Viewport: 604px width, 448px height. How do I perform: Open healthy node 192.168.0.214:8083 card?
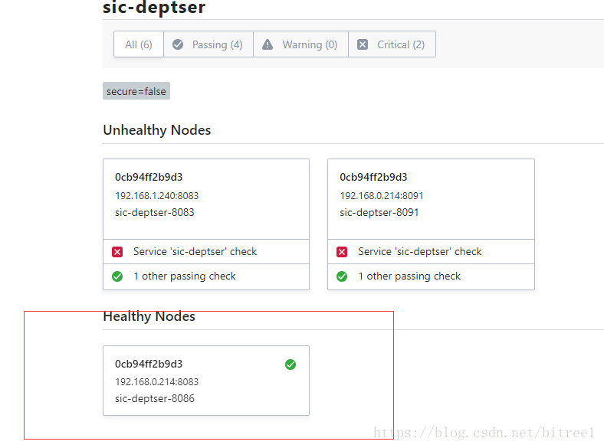(x=206, y=381)
